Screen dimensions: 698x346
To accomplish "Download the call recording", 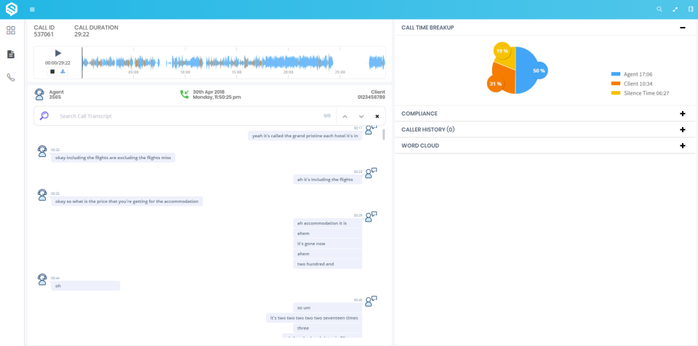I will coord(63,71).
